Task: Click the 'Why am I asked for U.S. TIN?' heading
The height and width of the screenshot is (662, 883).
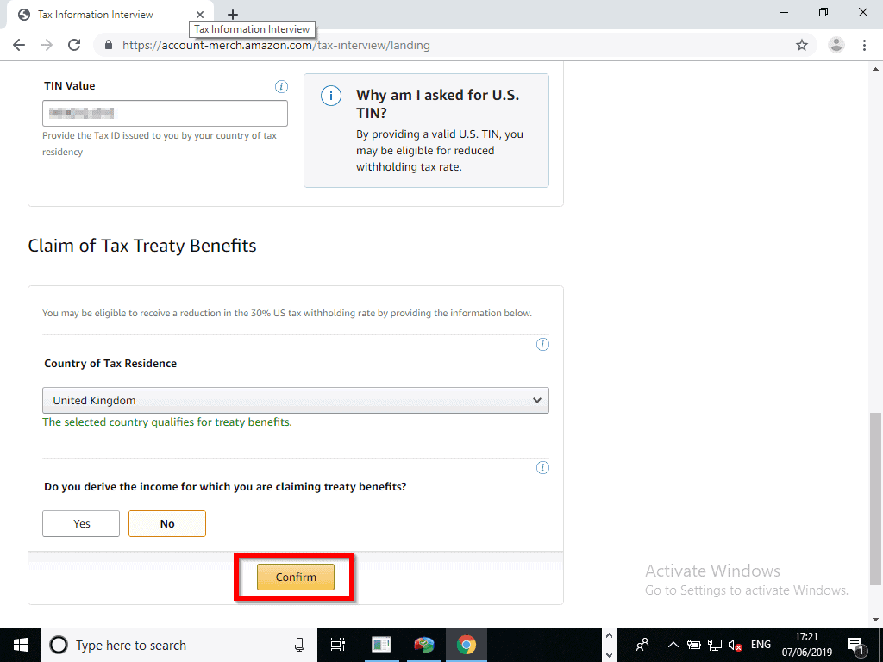Action: pyautogui.click(x=438, y=103)
